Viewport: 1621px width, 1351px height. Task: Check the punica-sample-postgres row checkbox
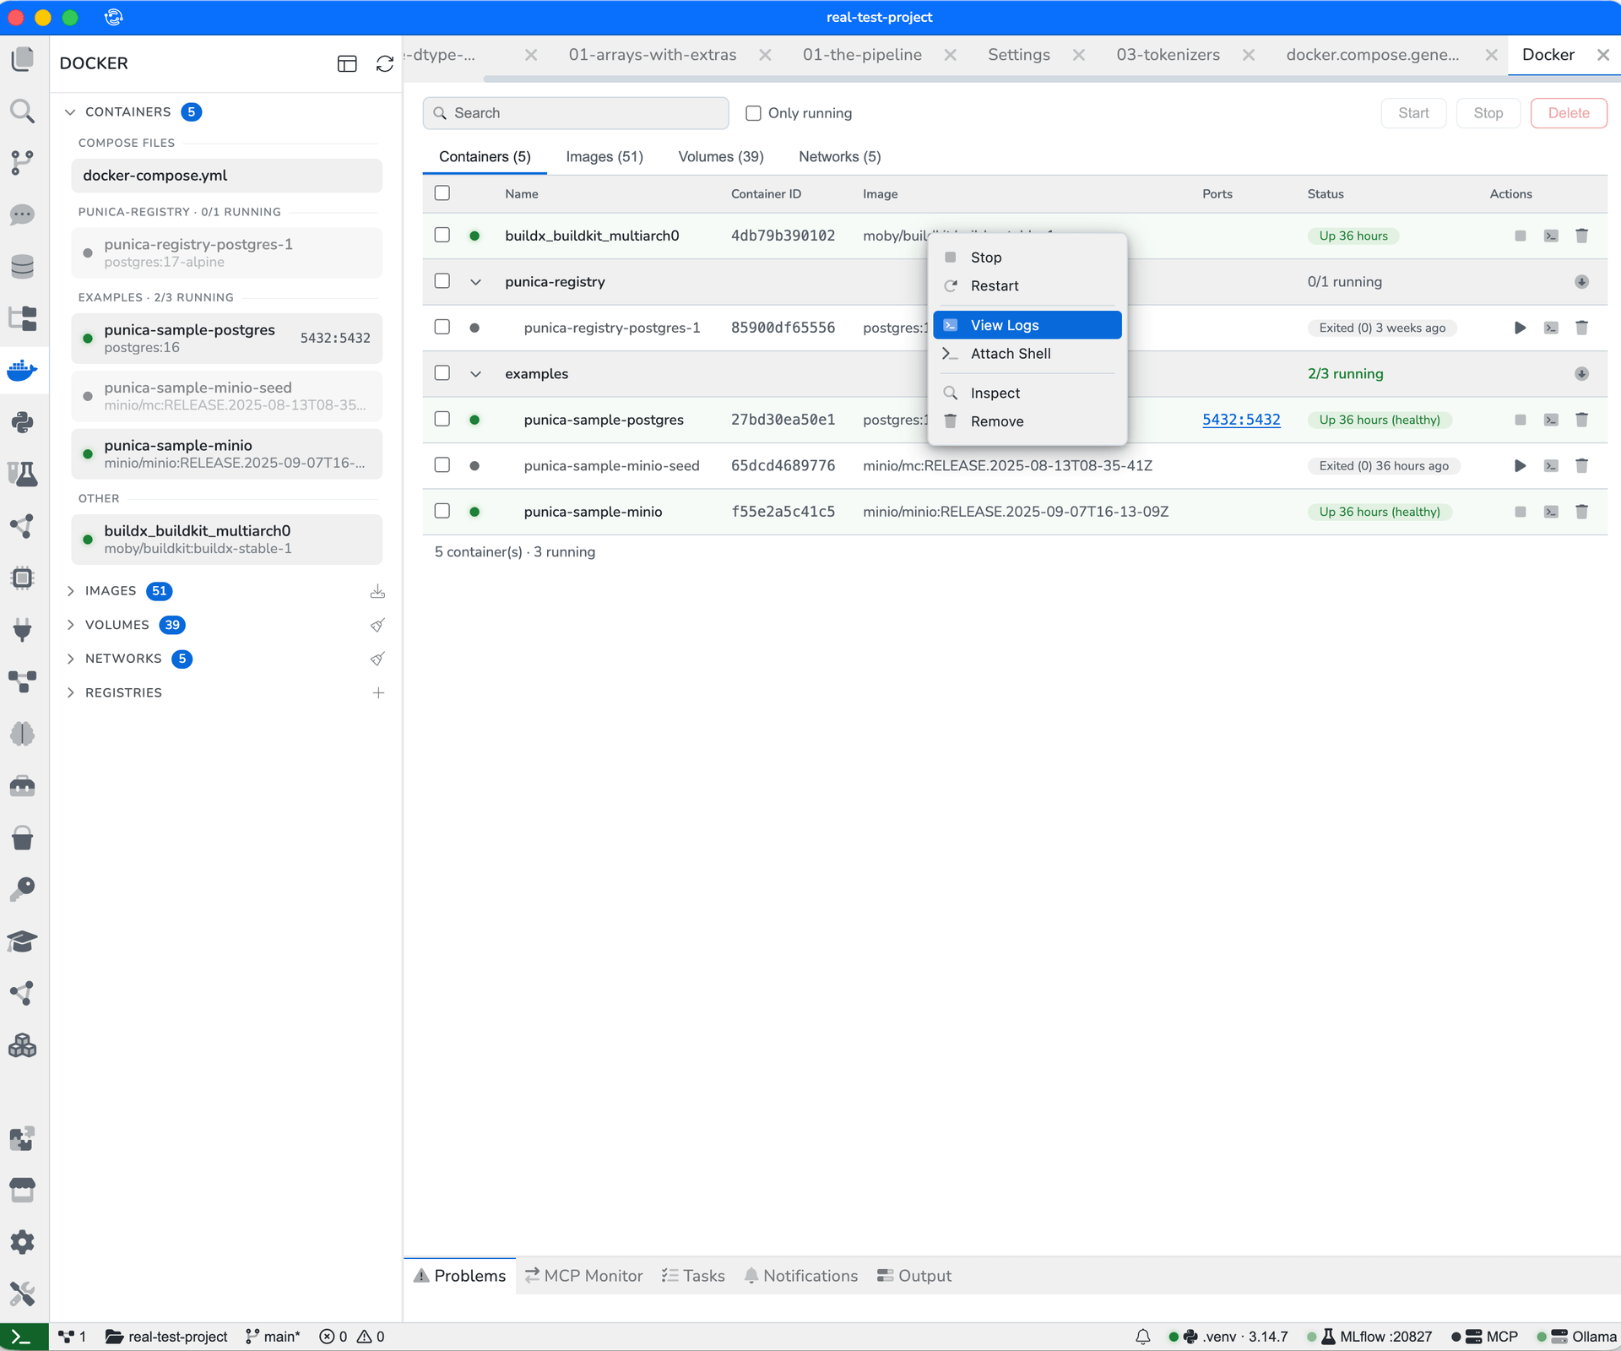442,419
